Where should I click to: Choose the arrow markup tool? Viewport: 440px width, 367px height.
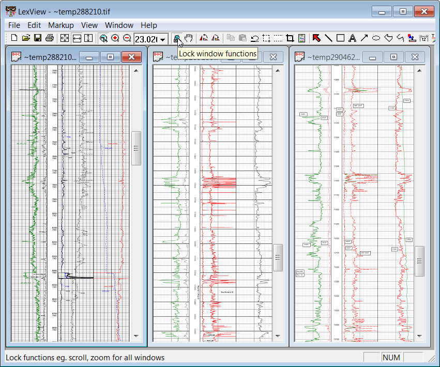click(x=364, y=38)
